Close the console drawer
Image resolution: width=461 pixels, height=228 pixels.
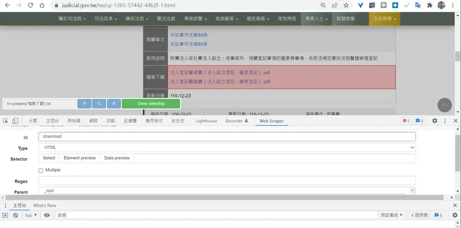[x=455, y=206]
